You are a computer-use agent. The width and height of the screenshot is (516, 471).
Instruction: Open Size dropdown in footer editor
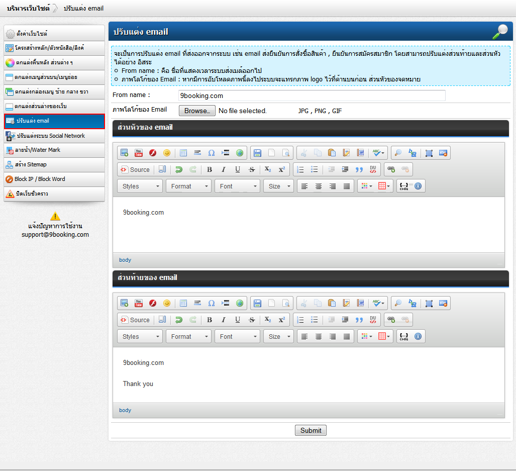(278, 336)
